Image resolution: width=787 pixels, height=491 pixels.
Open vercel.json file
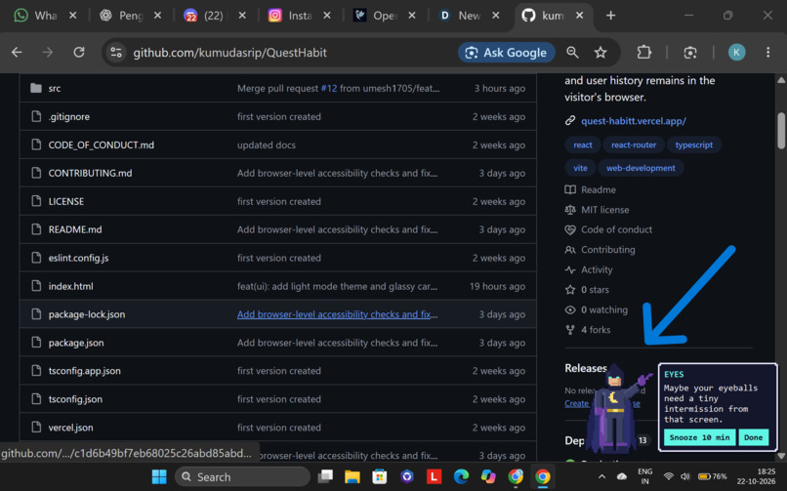[x=70, y=428]
